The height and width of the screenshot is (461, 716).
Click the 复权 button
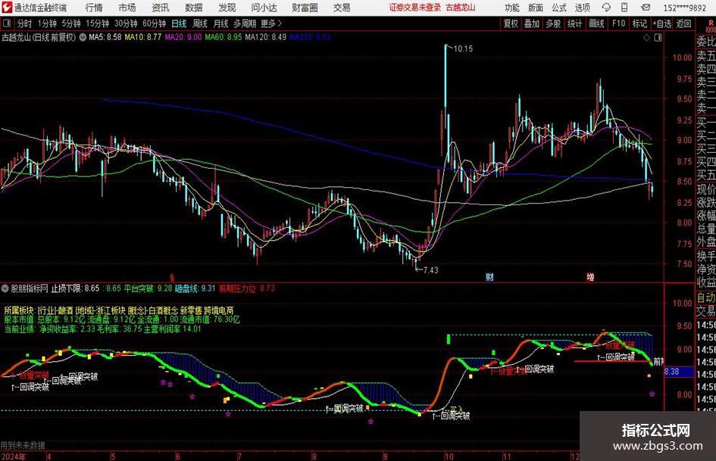[511, 23]
